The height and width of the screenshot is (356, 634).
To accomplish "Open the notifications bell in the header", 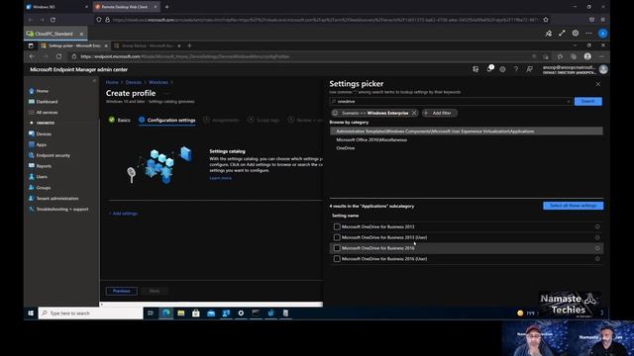I will click(x=489, y=69).
